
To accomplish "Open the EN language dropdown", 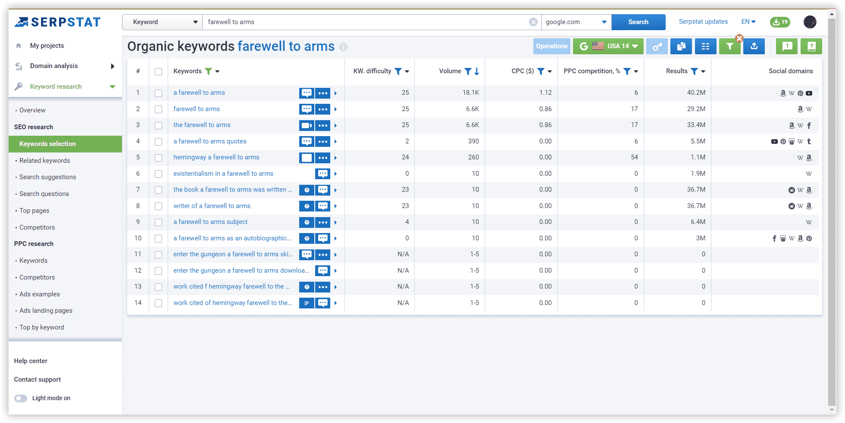I will 748,22.
